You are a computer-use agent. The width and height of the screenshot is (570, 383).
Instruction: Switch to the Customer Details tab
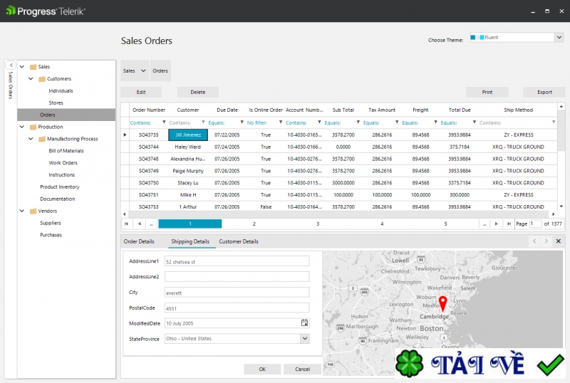click(239, 241)
